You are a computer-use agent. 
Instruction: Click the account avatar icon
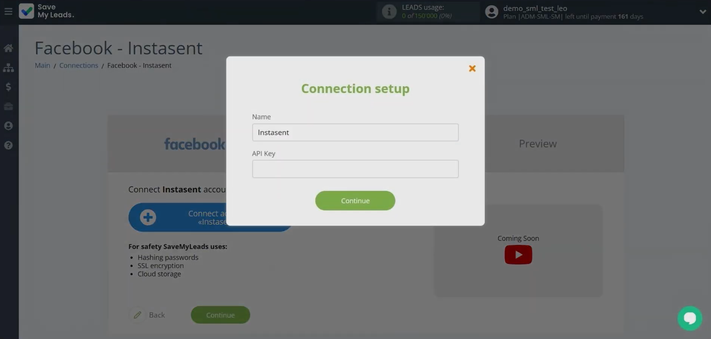[x=491, y=12]
